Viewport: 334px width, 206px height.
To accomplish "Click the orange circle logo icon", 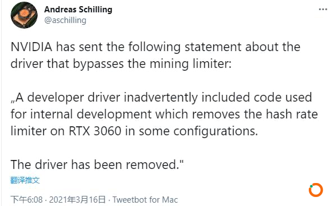I will (x=316, y=190).
